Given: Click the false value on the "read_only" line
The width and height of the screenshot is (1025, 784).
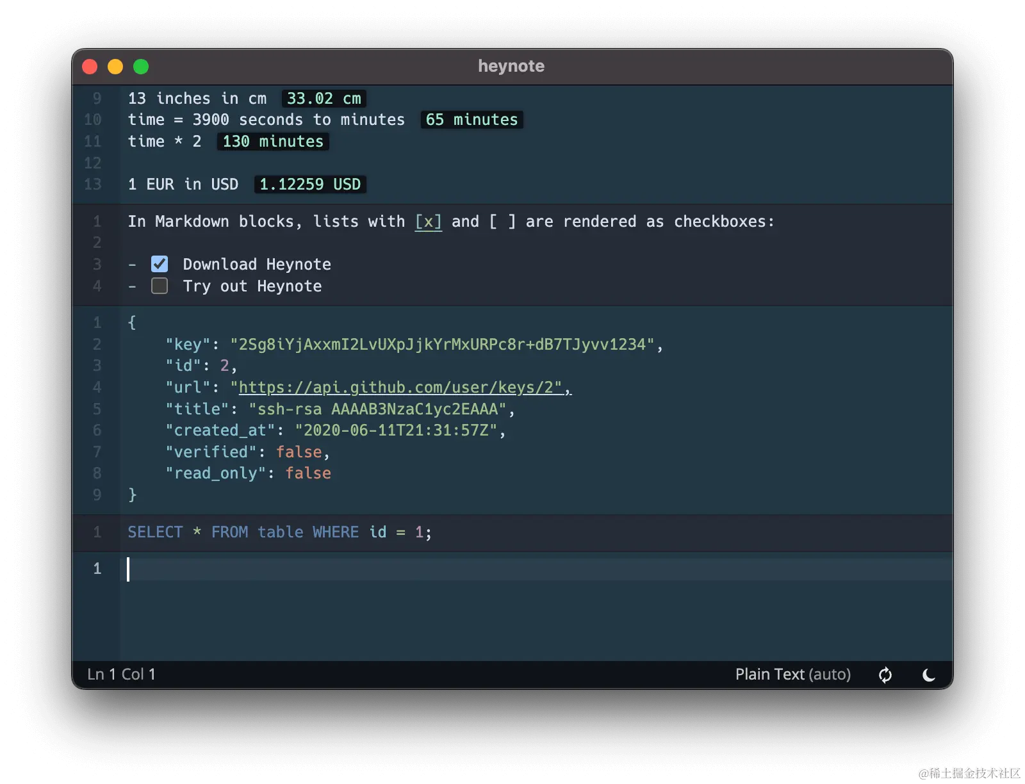Looking at the screenshot, I should (x=308, y=473).
